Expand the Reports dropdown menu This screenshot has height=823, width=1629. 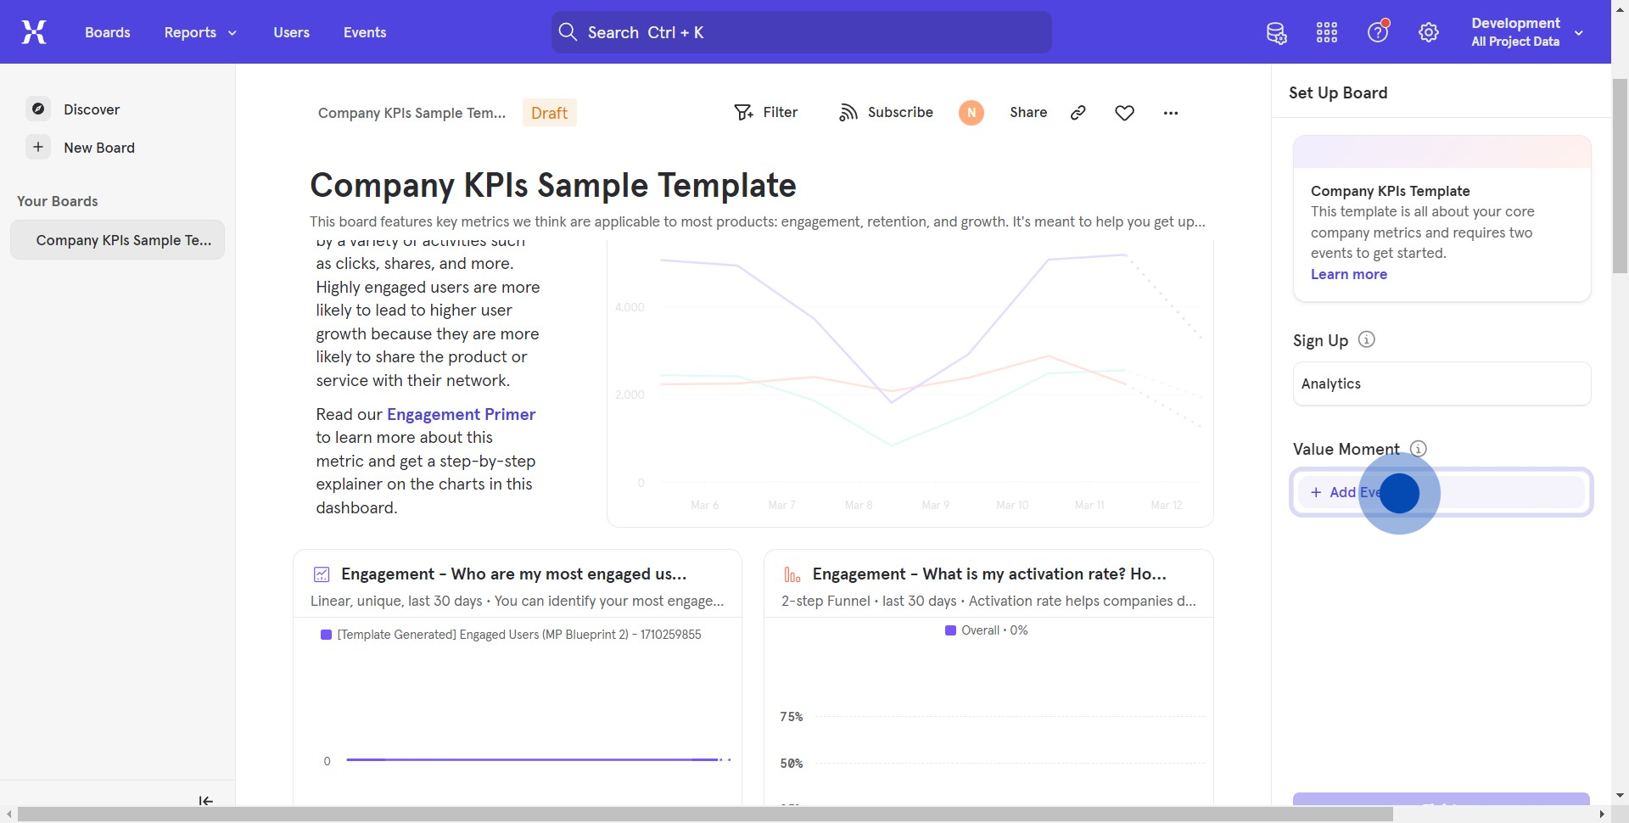pos(200,32)
